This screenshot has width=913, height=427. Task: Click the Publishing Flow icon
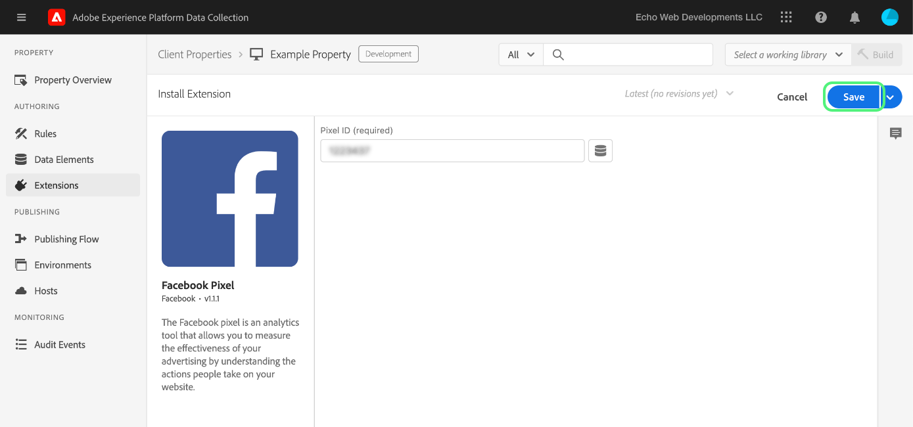pyautogui.click(x=21, y=239)
